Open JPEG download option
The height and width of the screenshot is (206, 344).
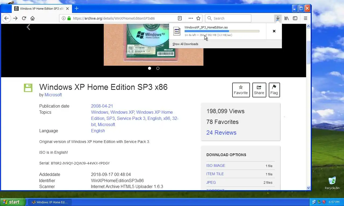(211, 182)
